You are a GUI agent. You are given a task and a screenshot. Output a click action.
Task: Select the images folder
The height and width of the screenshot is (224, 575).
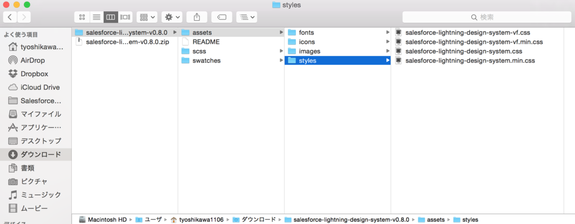click(x=337, y=52)
